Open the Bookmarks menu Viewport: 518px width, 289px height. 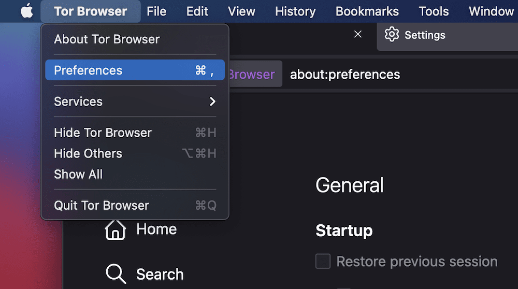coord(367,11)
